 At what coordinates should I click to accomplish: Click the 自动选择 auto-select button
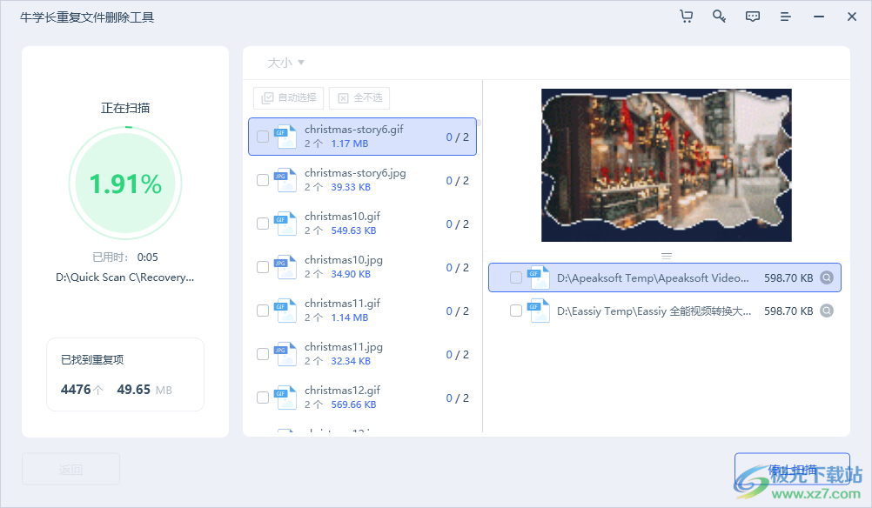pyautogui.click(x=289, y=98)
